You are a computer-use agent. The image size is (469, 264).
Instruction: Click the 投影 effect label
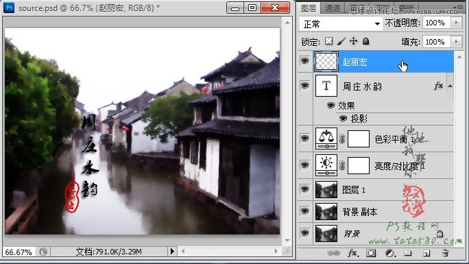pos(359,119)
